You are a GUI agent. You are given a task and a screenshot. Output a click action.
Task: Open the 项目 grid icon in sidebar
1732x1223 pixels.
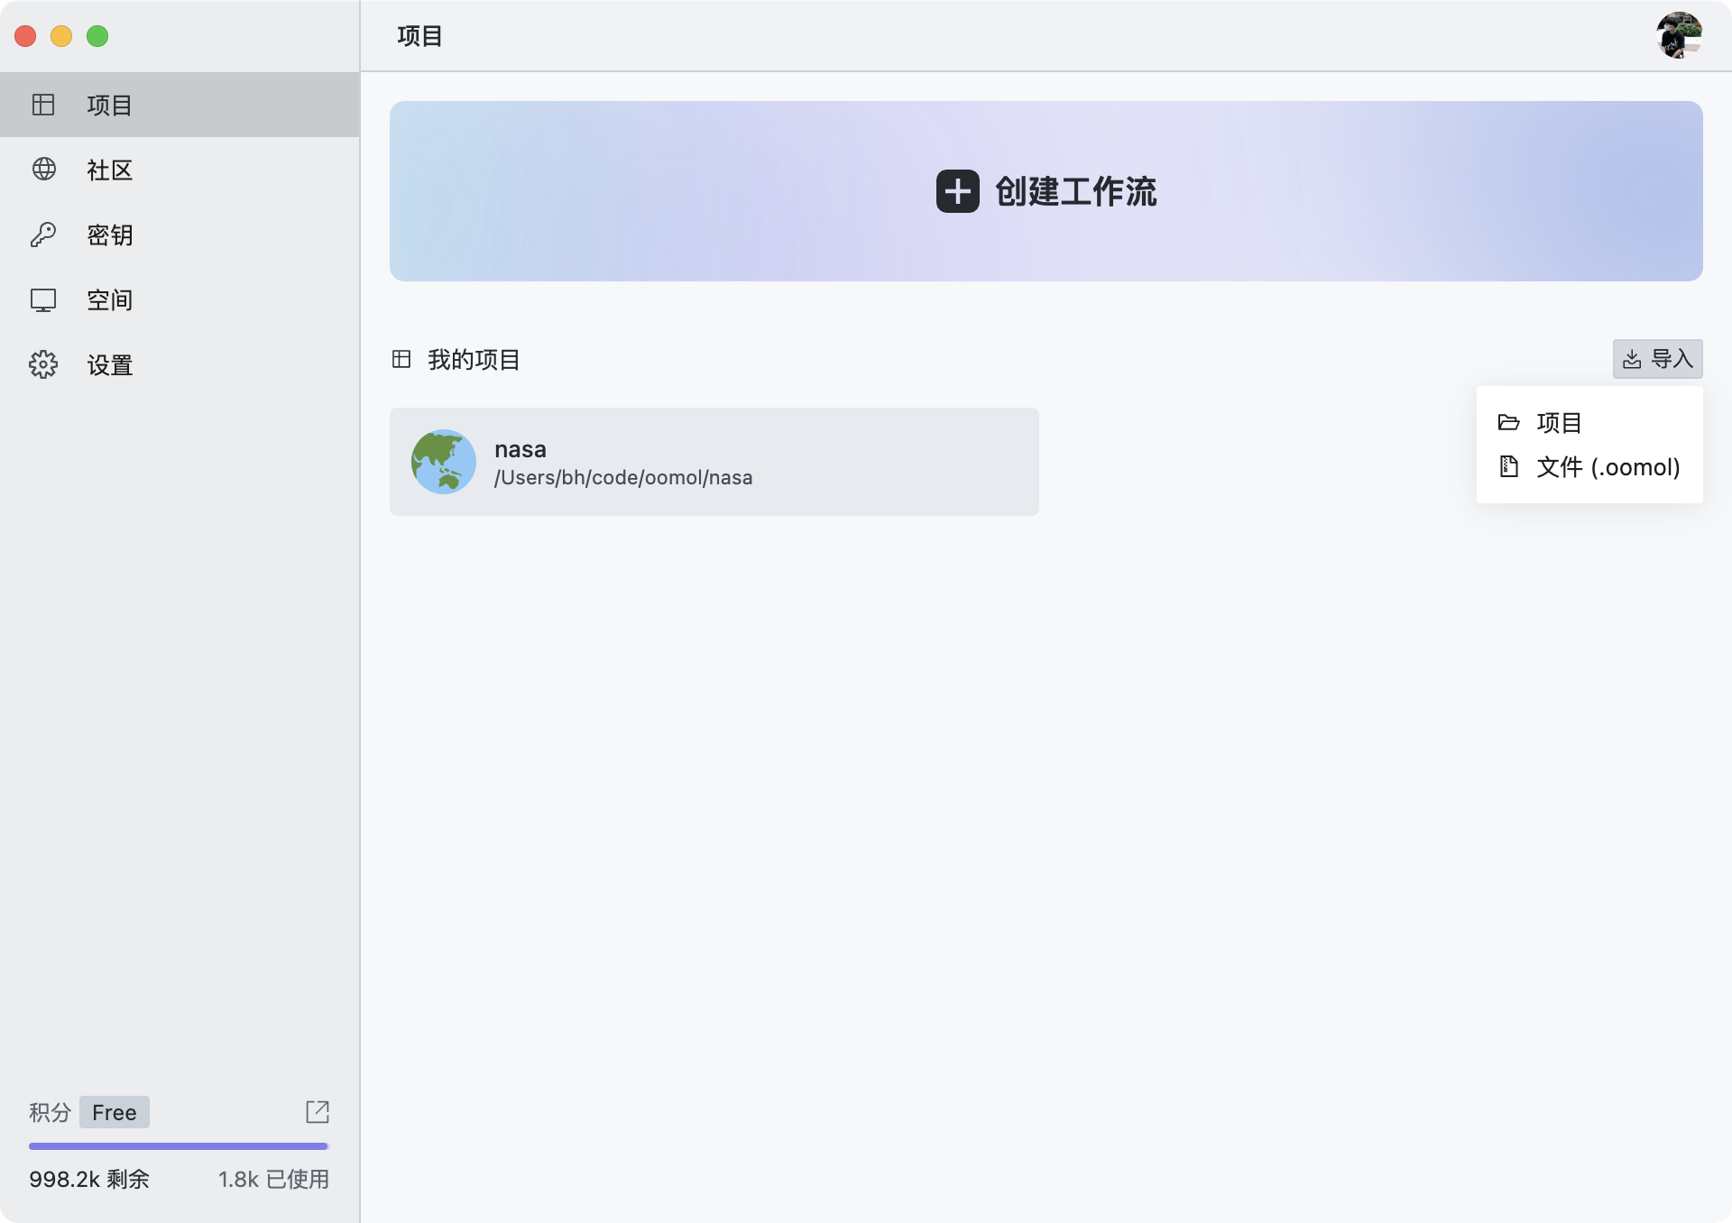[43, 105]
